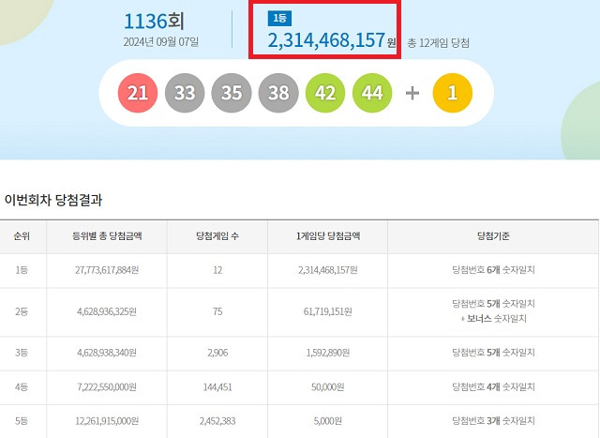Screen dimensions: 600x438
Task: Click the 당첨게임 수 column header
Action: click(x=217, y=235)
